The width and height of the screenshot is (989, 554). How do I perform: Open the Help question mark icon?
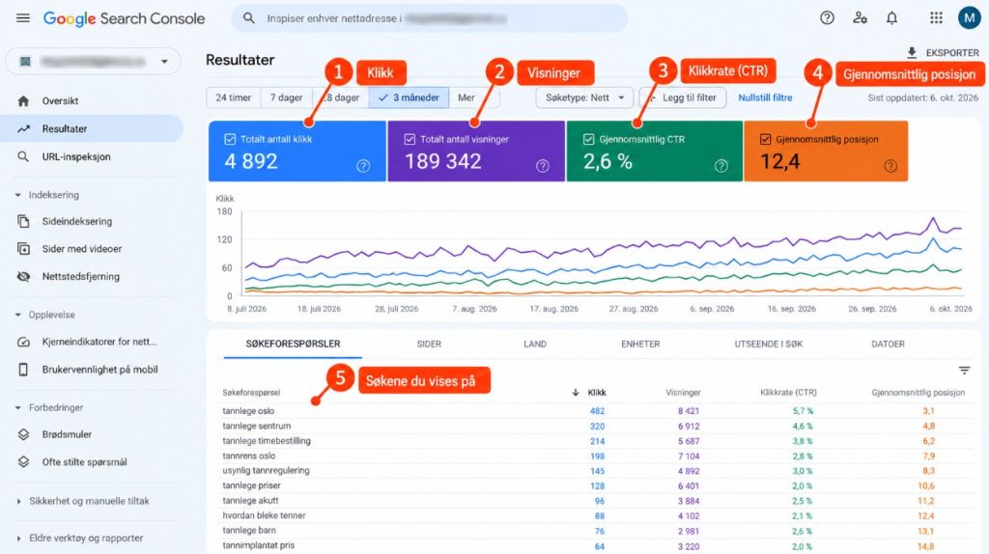[827, 18]
